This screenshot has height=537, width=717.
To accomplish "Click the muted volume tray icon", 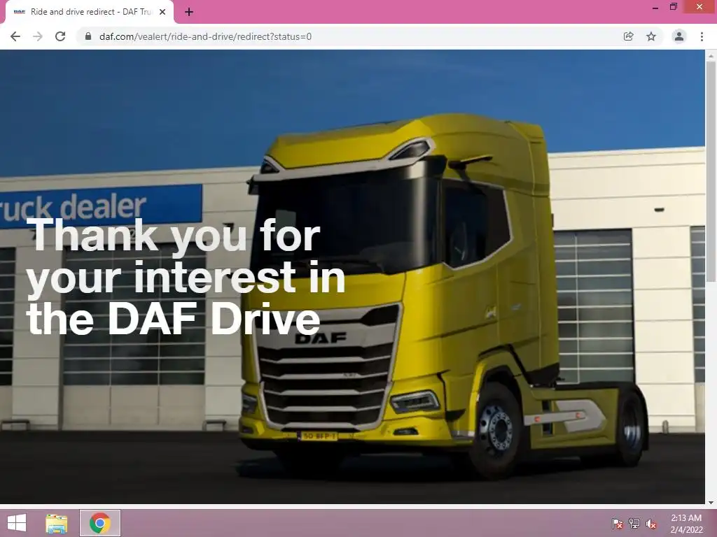I will click(x=651, y=524).
